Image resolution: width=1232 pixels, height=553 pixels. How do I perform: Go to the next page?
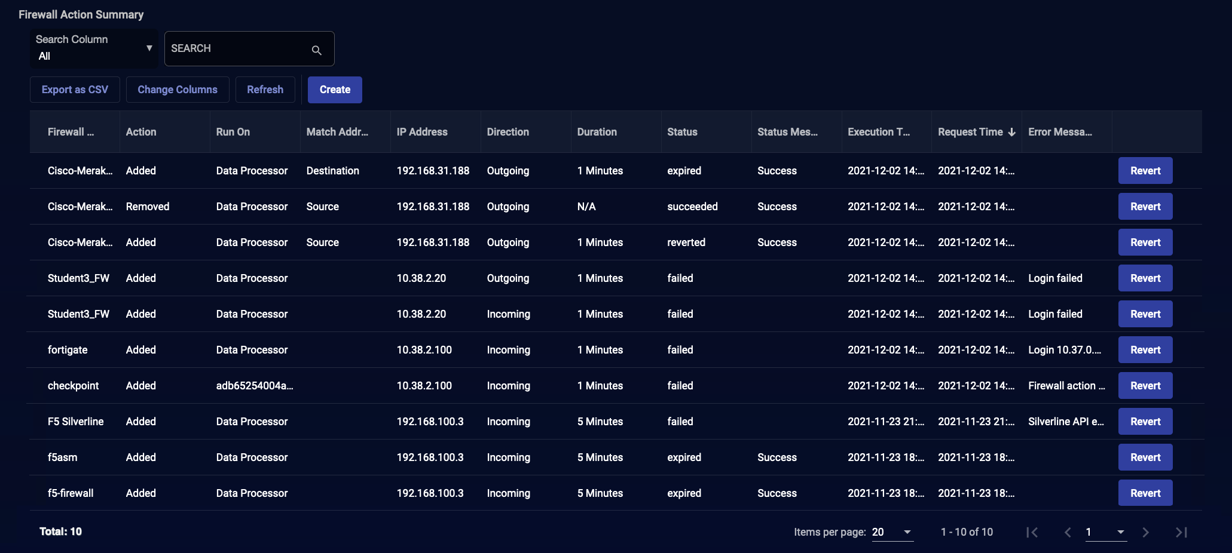click(x=1145, y=532)
